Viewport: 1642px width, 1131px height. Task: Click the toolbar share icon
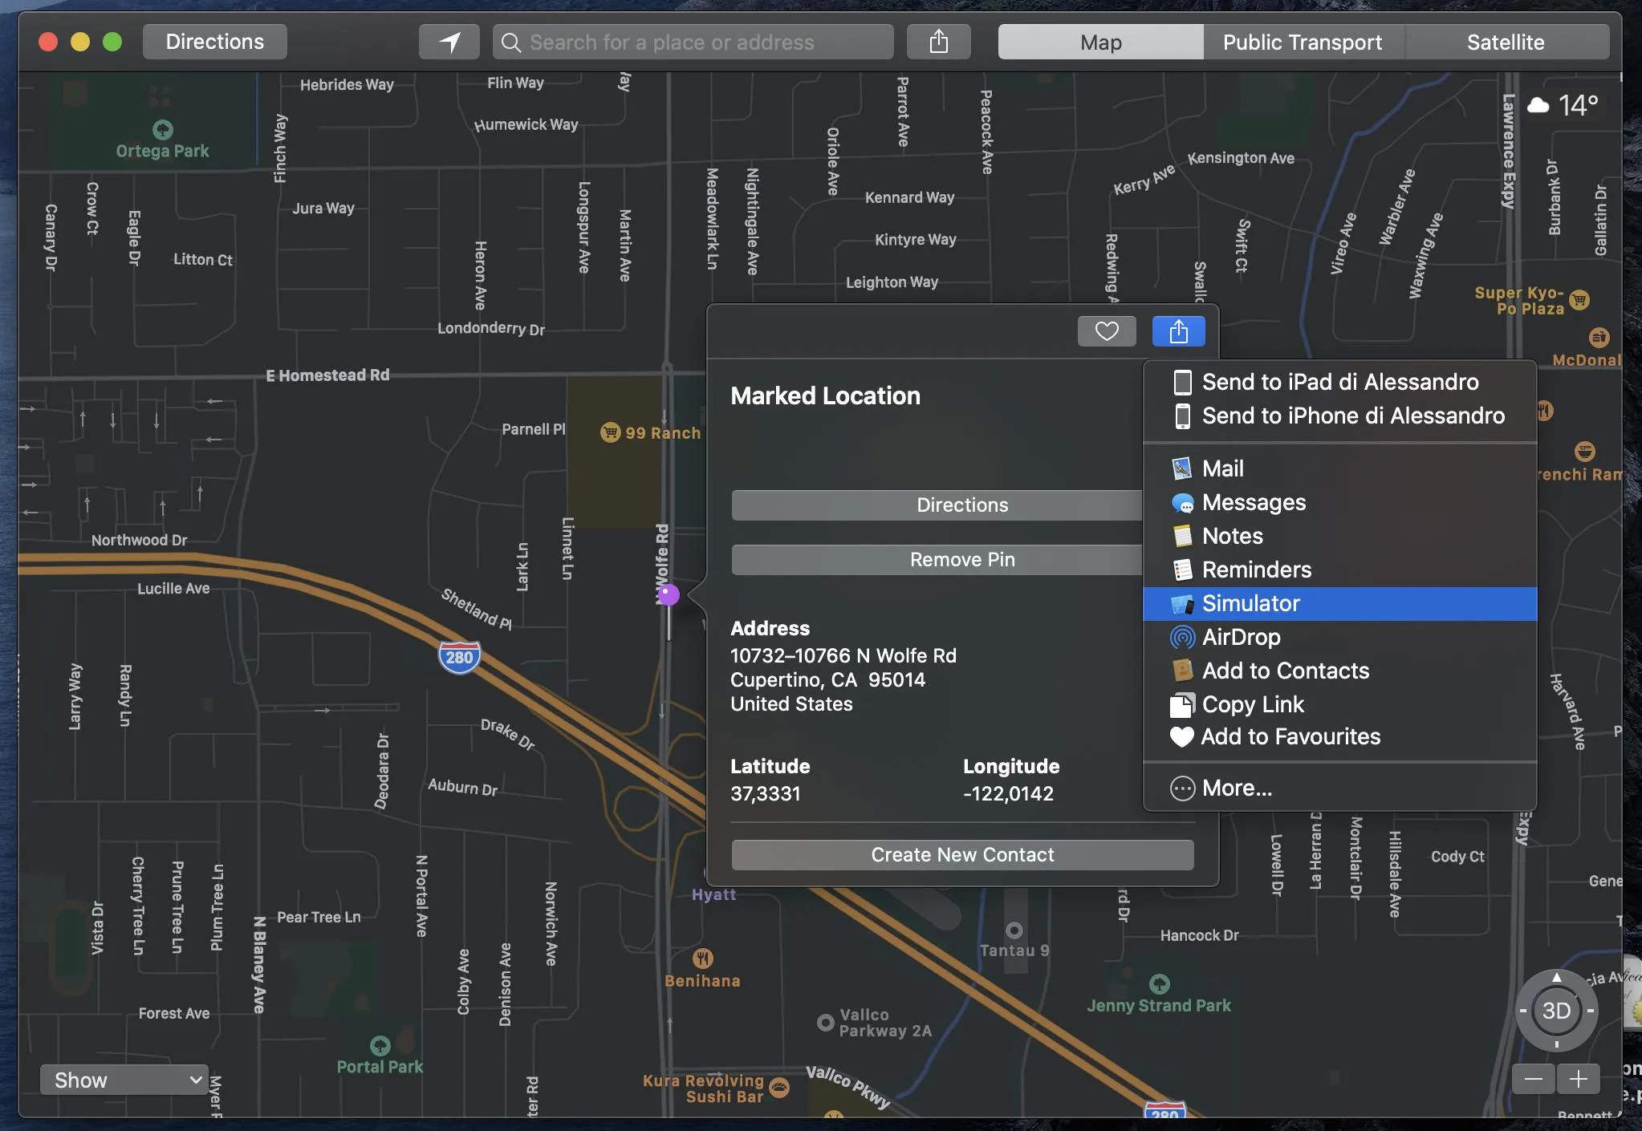tap(938, 42)
